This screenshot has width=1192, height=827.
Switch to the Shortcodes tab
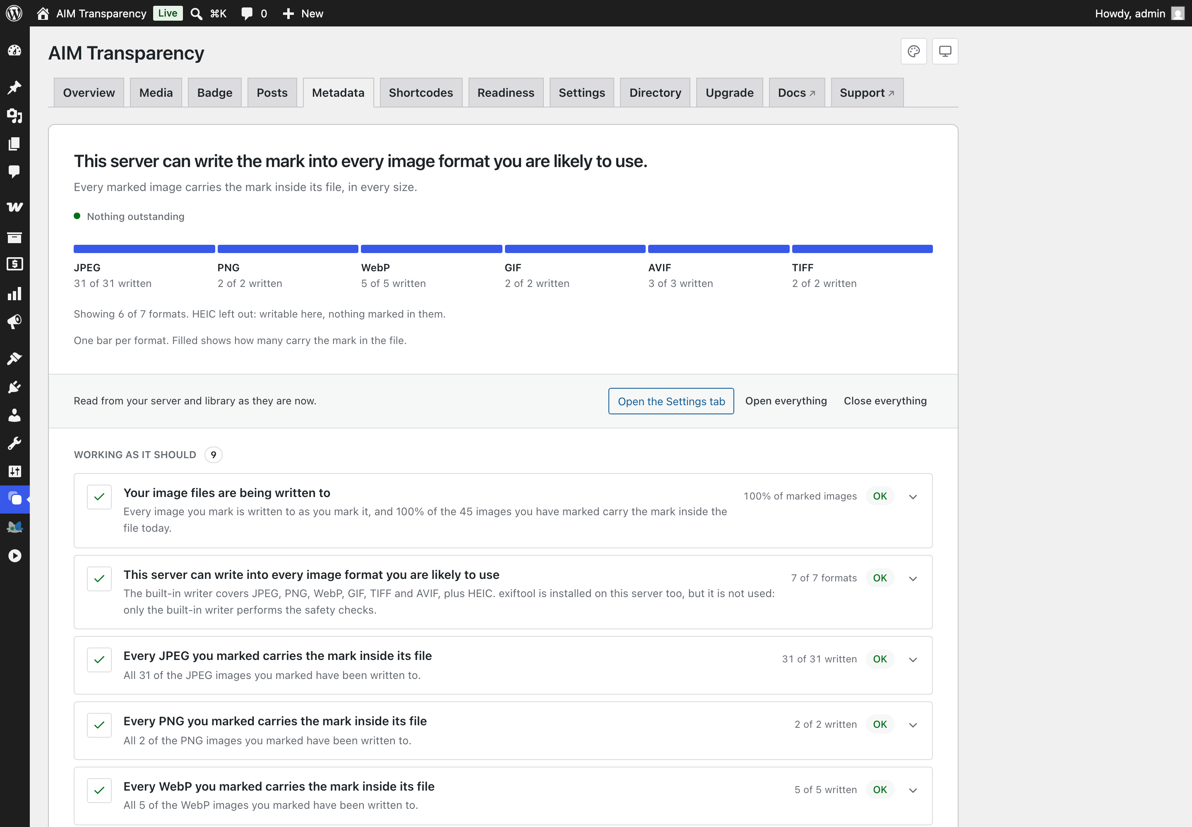tap(421, 93)
